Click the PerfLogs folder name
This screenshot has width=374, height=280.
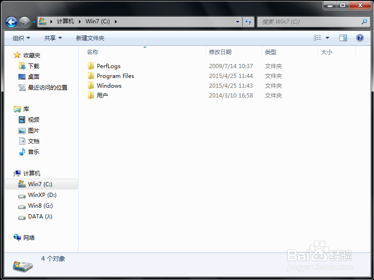point(108,66)
